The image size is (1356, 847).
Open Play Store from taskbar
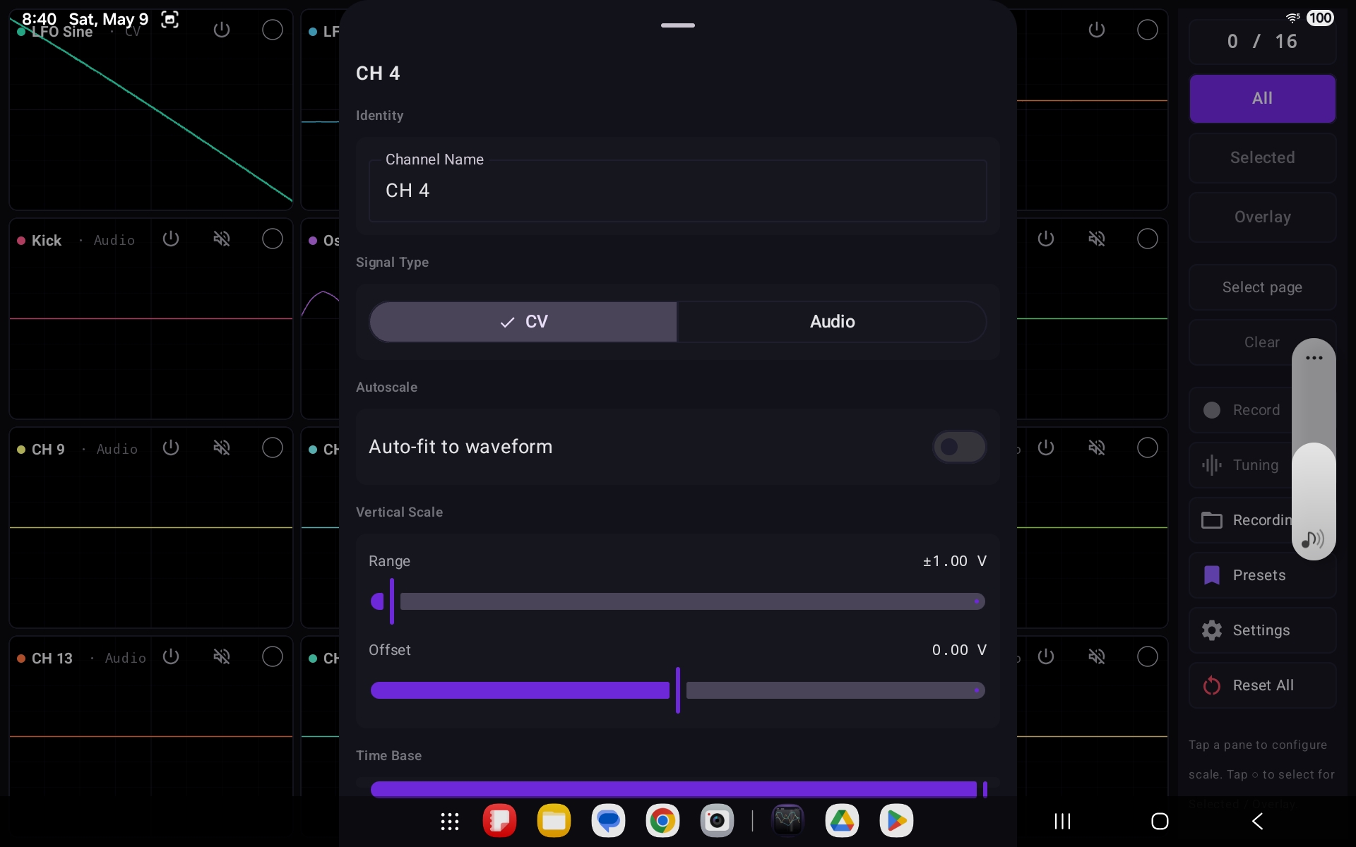click(x=897, y=821)
